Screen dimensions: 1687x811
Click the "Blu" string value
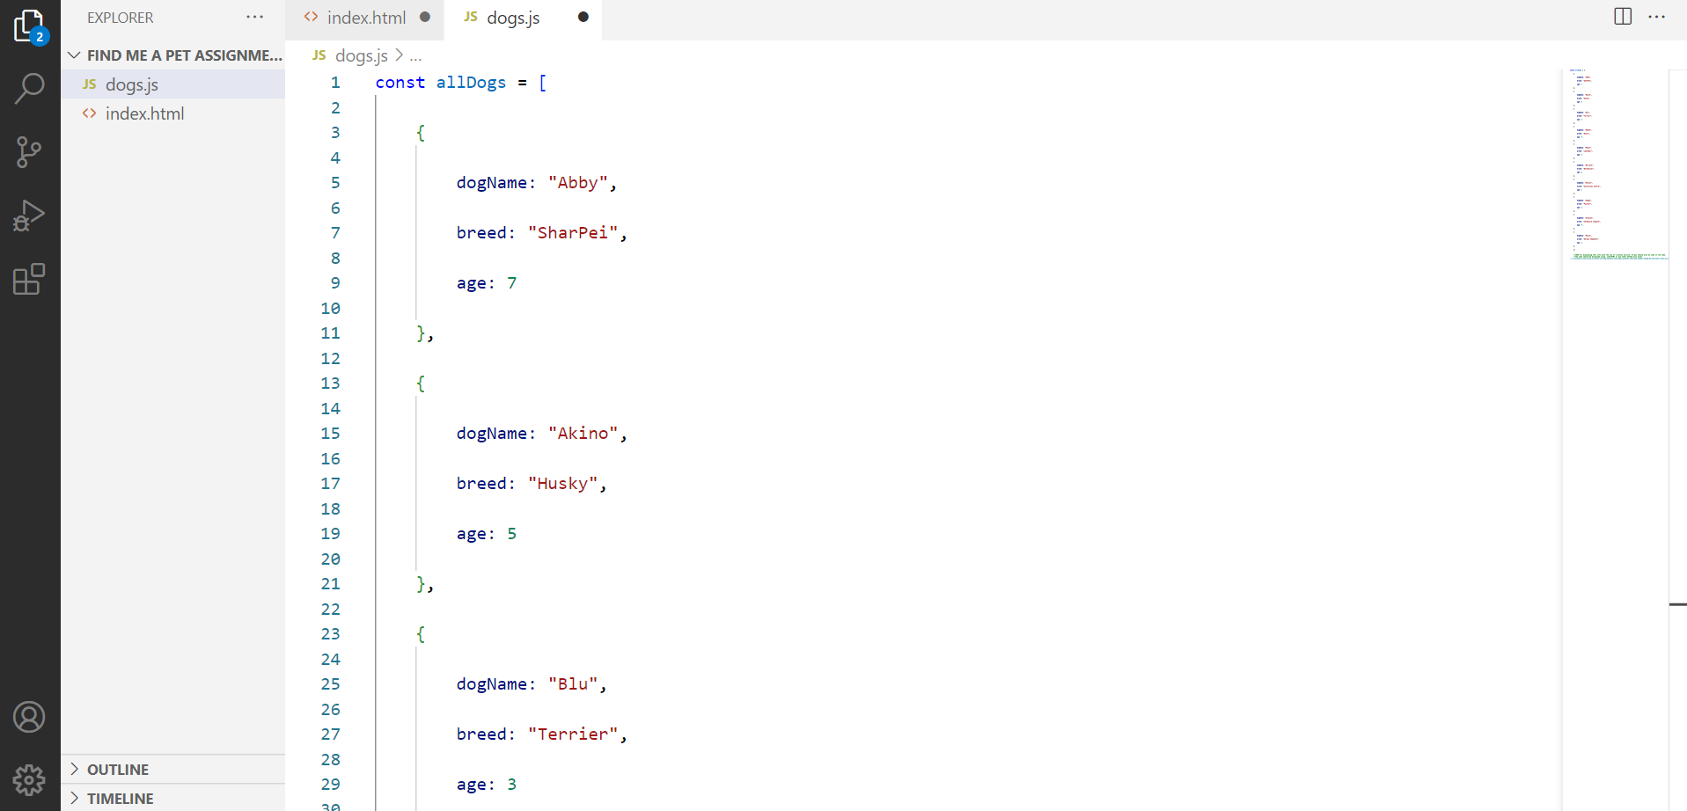coord(573,684)
